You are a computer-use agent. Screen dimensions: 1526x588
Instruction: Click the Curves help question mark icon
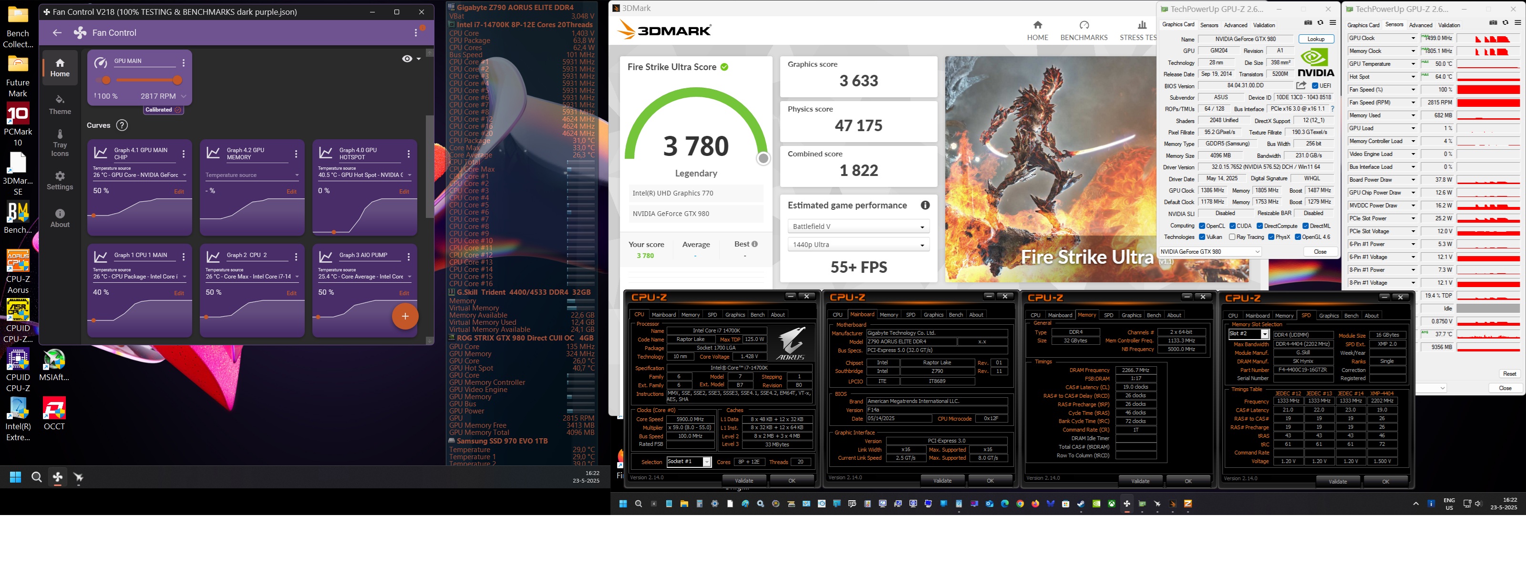(x=122, y=125)
